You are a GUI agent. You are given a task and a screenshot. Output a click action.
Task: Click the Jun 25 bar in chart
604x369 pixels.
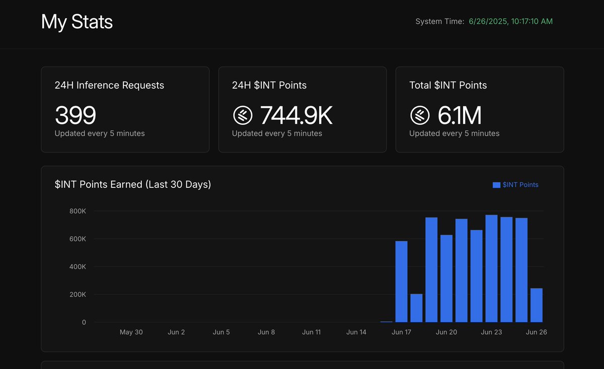click(x=521, y=270)
